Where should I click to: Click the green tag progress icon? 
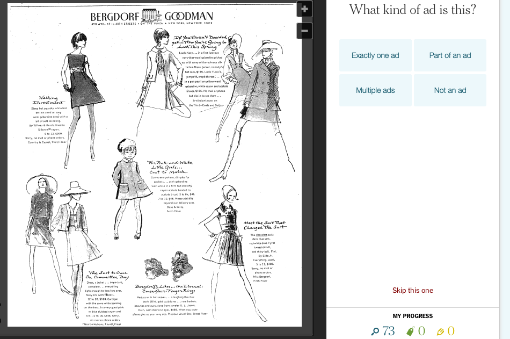click(411, 331)
